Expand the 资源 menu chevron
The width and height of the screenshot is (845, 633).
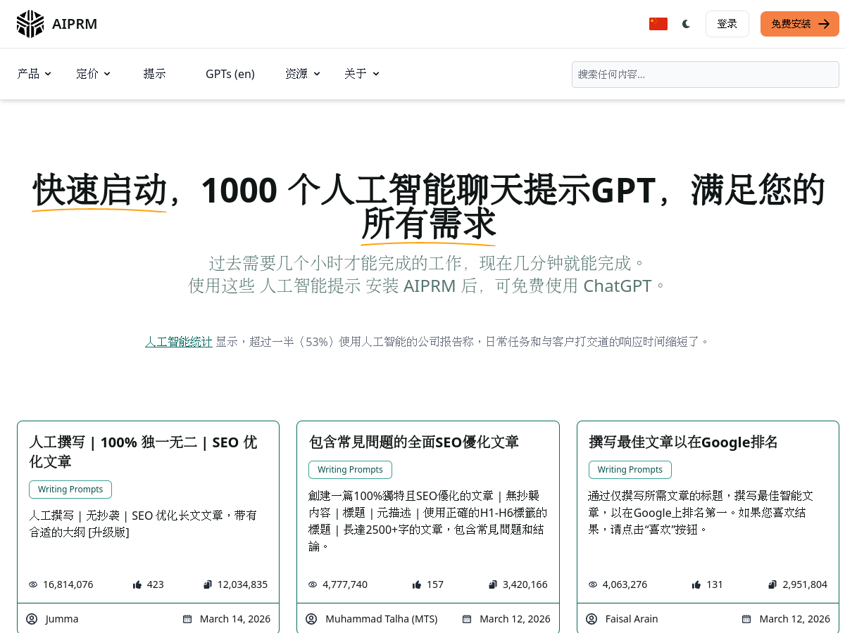(x=317, y=73)
